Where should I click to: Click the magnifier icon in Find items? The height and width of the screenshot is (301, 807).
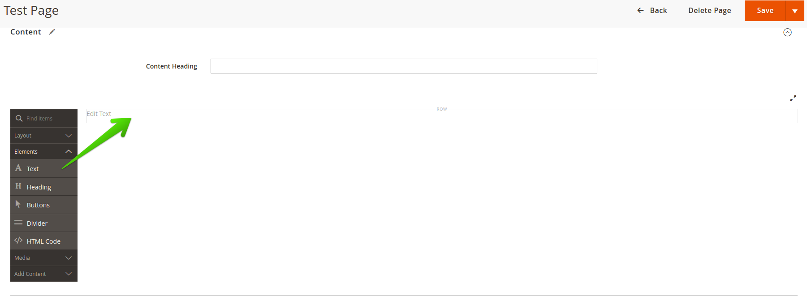(x=19, y=118)
